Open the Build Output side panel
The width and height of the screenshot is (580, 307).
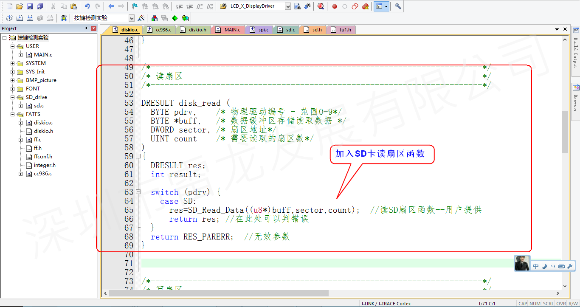(576, 52)
